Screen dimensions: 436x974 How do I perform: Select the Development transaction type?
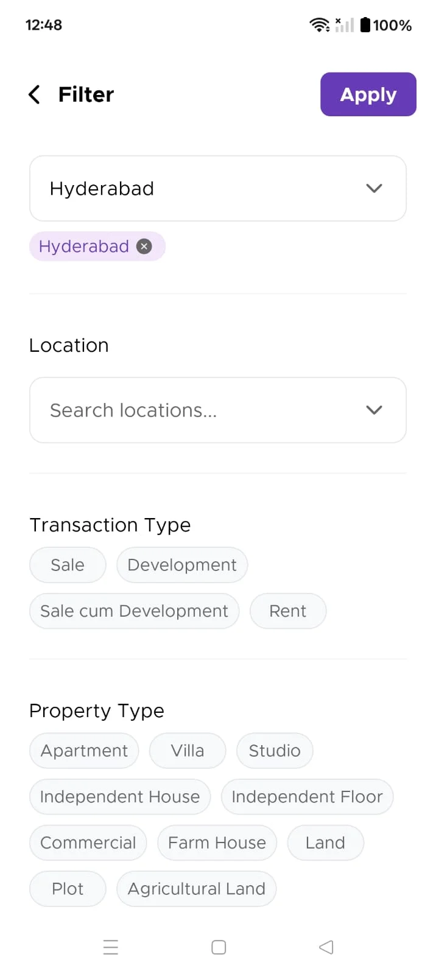(x=182, y=565)
